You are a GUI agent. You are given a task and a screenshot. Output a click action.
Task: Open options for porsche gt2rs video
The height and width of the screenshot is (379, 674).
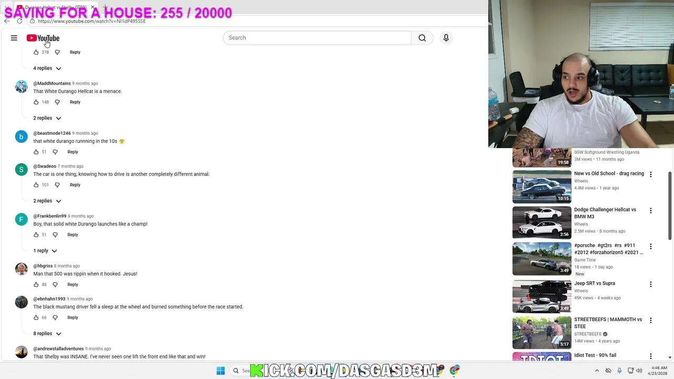point(650,246)
